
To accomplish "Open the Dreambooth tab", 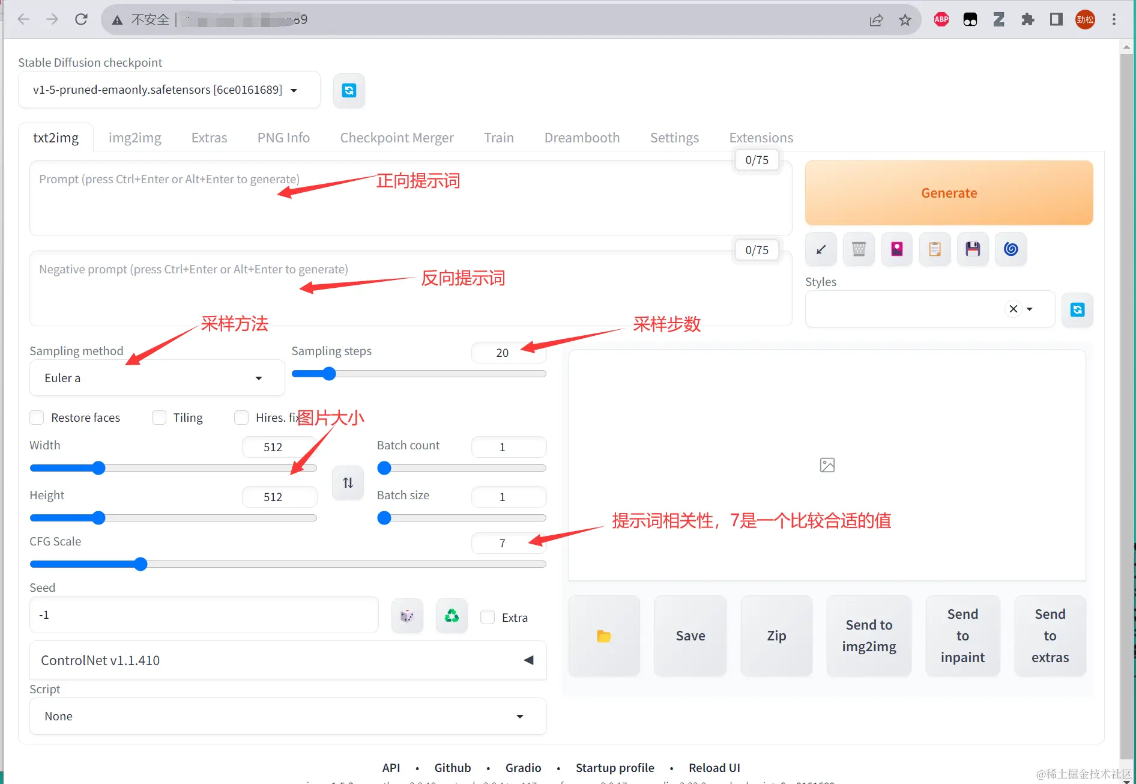I will pyautogui.click(x=582, y=138).
